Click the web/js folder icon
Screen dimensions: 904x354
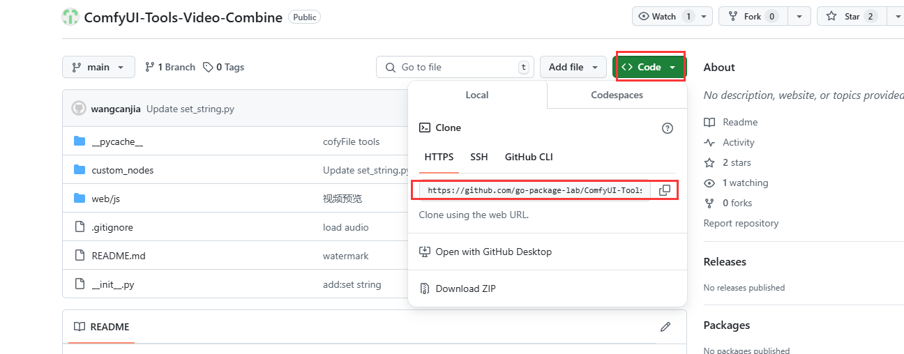coord(79,199)
